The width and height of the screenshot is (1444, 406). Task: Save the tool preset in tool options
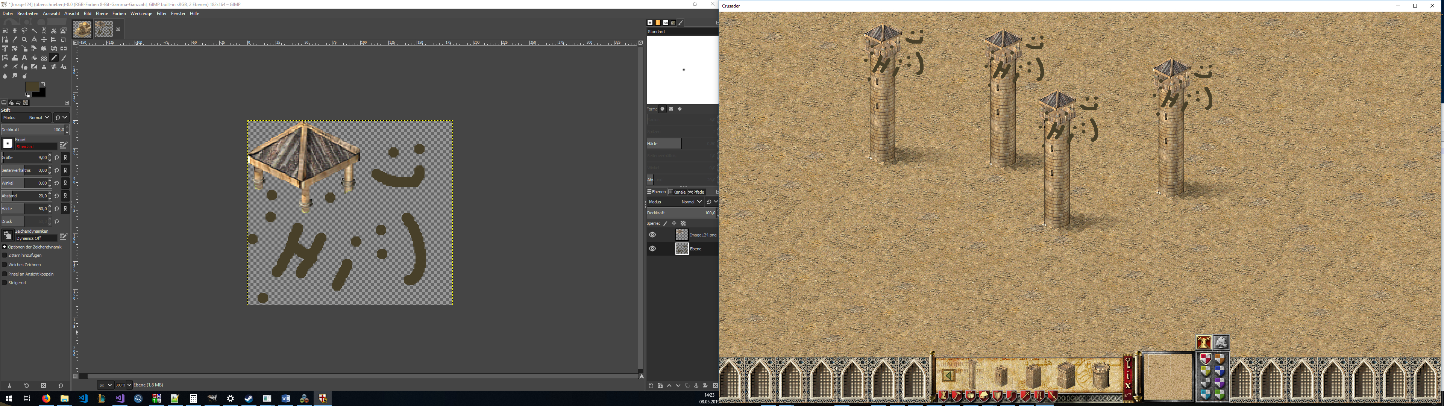coord(9,386)
